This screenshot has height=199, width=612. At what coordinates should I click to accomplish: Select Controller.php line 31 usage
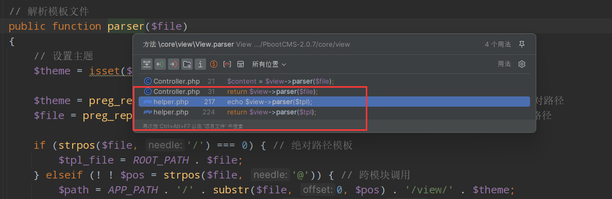[x=334, y=92]
